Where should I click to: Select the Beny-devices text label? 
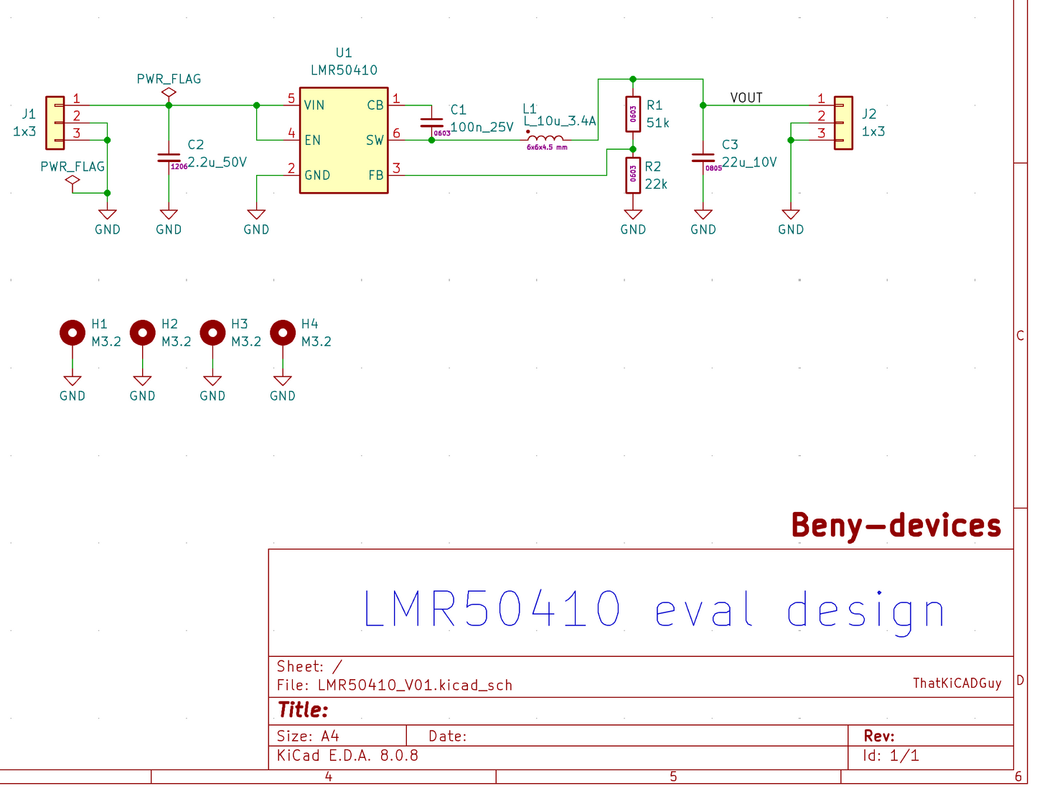point(896,526)
